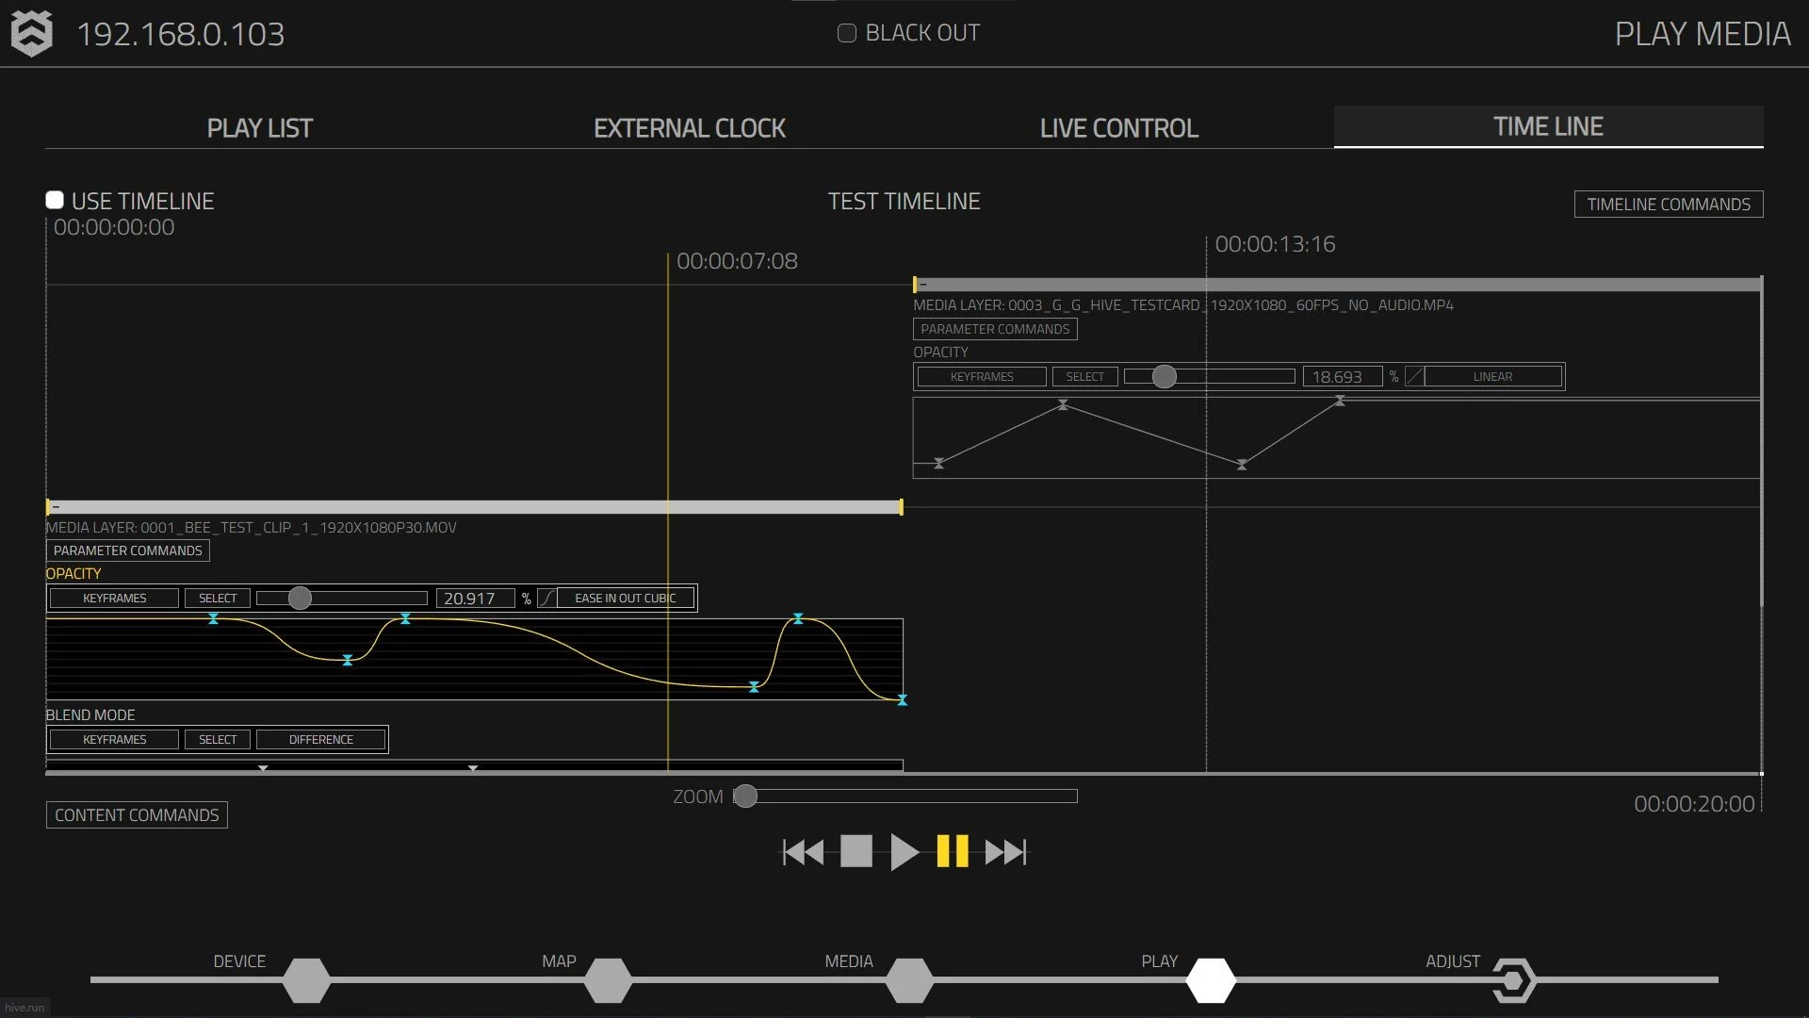Viewport: 1809px width, 1018px height.
Task: Click the 20.917 opacity percentage field
Action: [476, 598]
